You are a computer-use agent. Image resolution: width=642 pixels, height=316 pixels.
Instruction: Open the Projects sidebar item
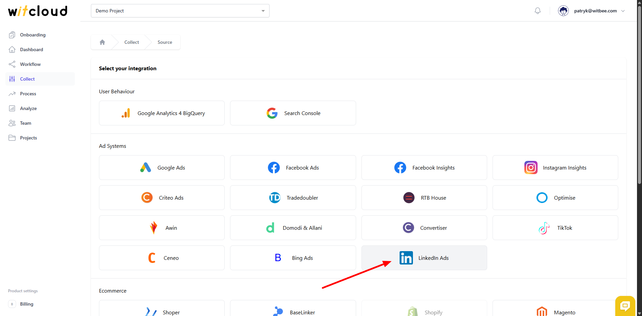pyautogui.click(x=40, y=138)
